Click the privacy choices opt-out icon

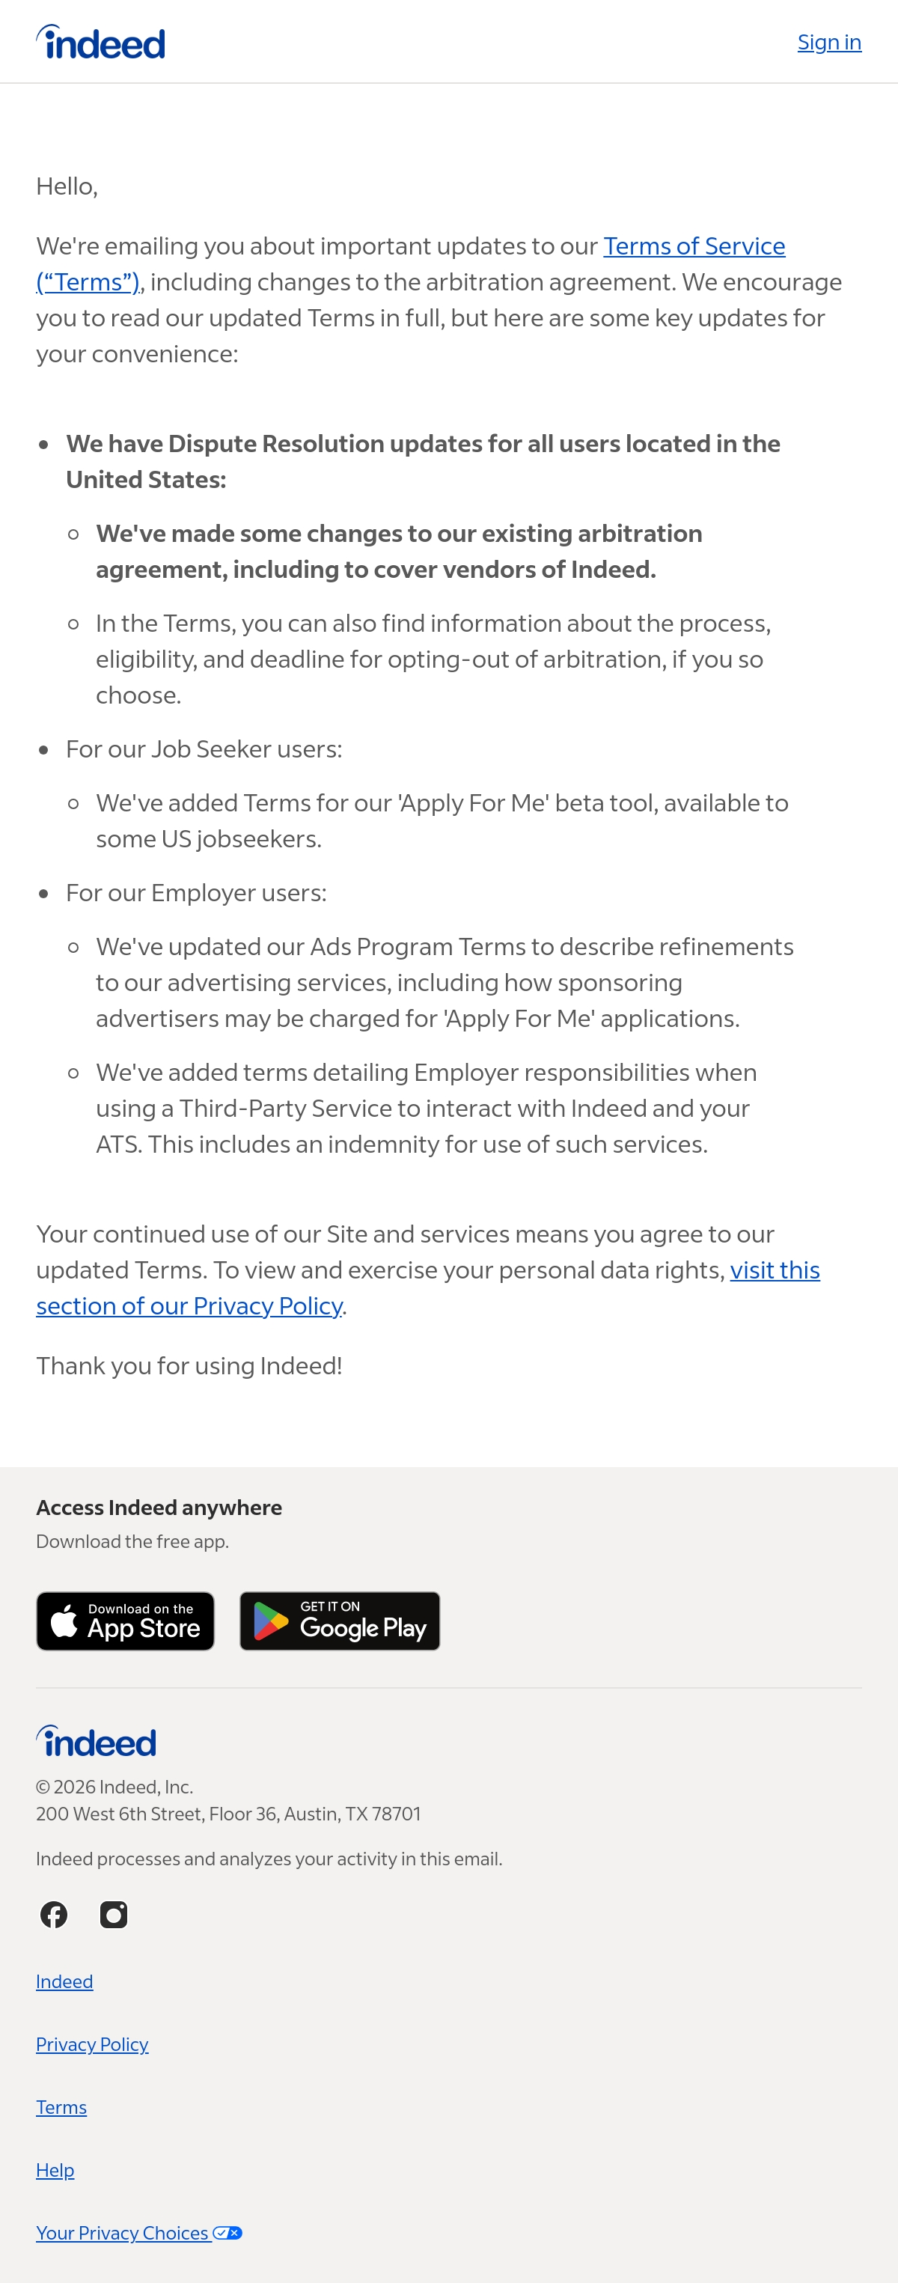[227, 2234]
